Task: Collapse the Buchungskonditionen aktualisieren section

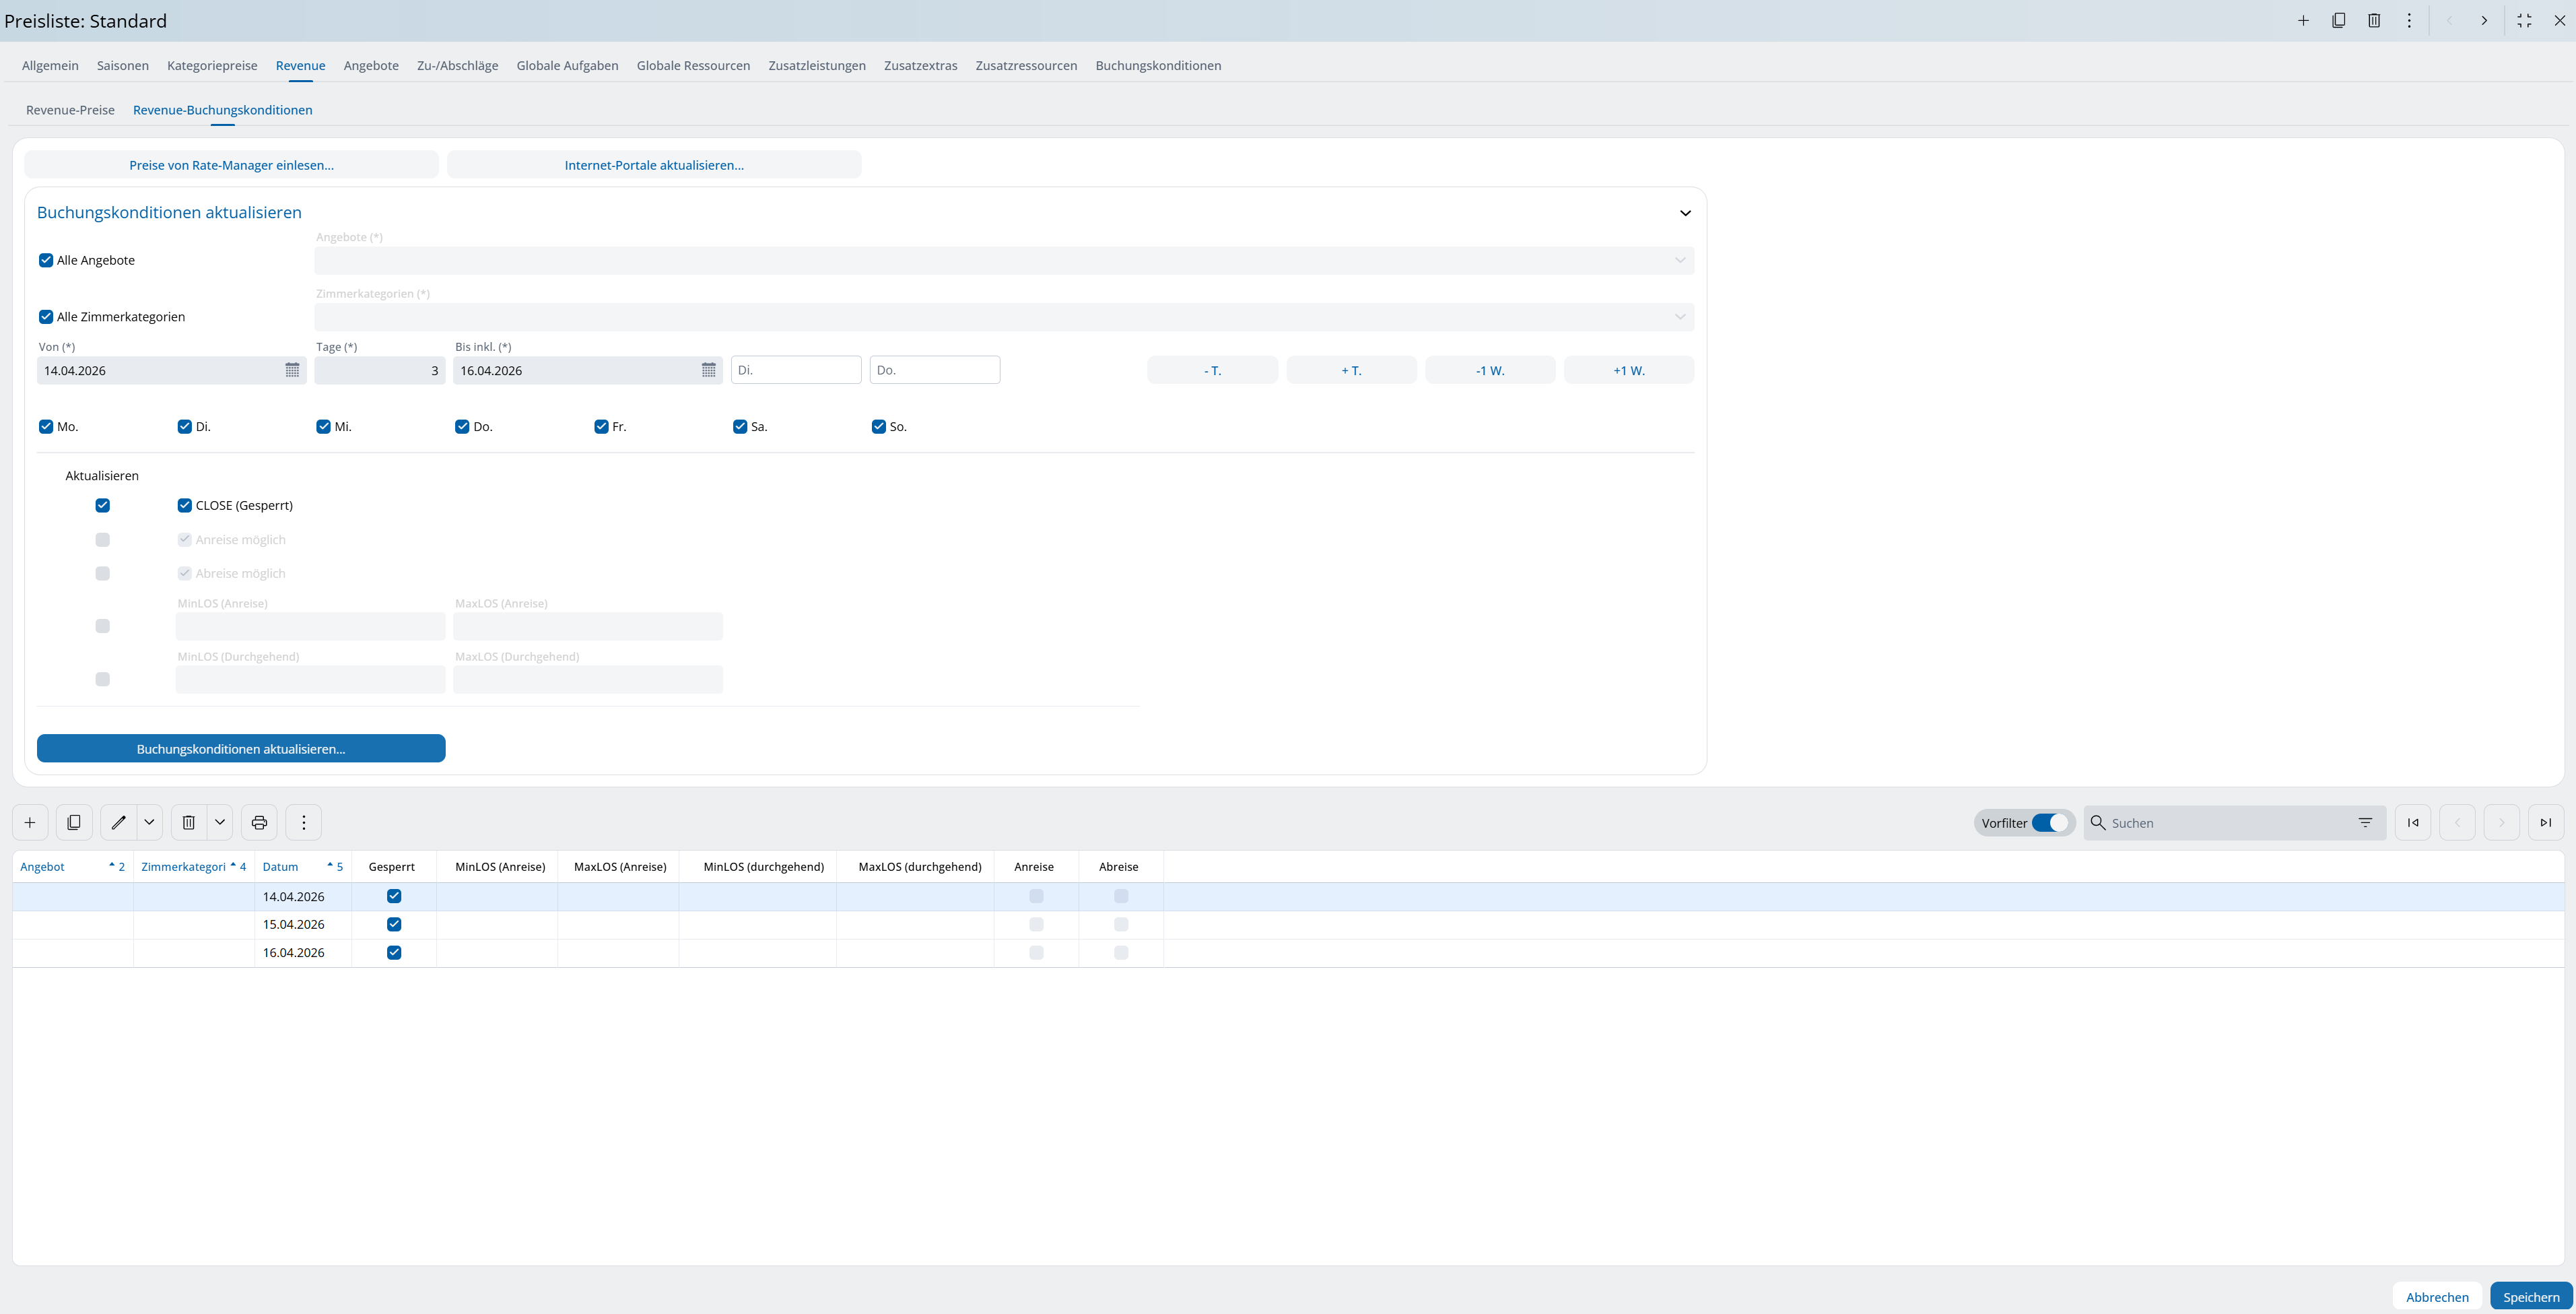Action: point(1685,213)
